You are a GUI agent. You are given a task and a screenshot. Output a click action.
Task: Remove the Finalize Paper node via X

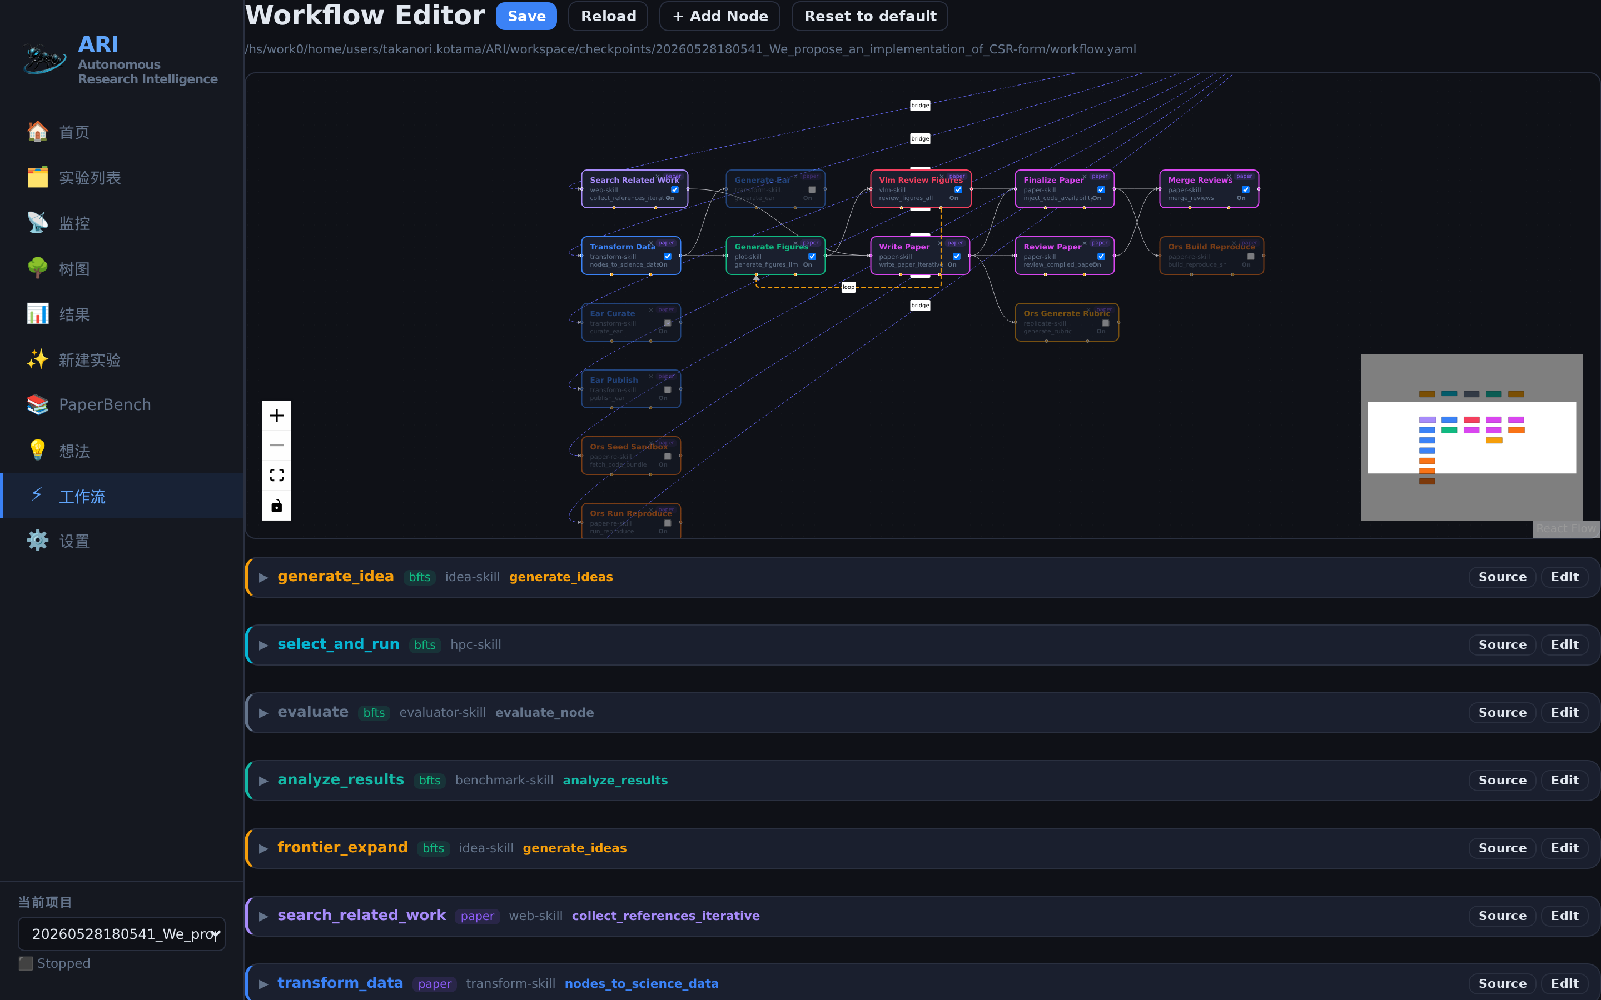[x=1085, y=177]
